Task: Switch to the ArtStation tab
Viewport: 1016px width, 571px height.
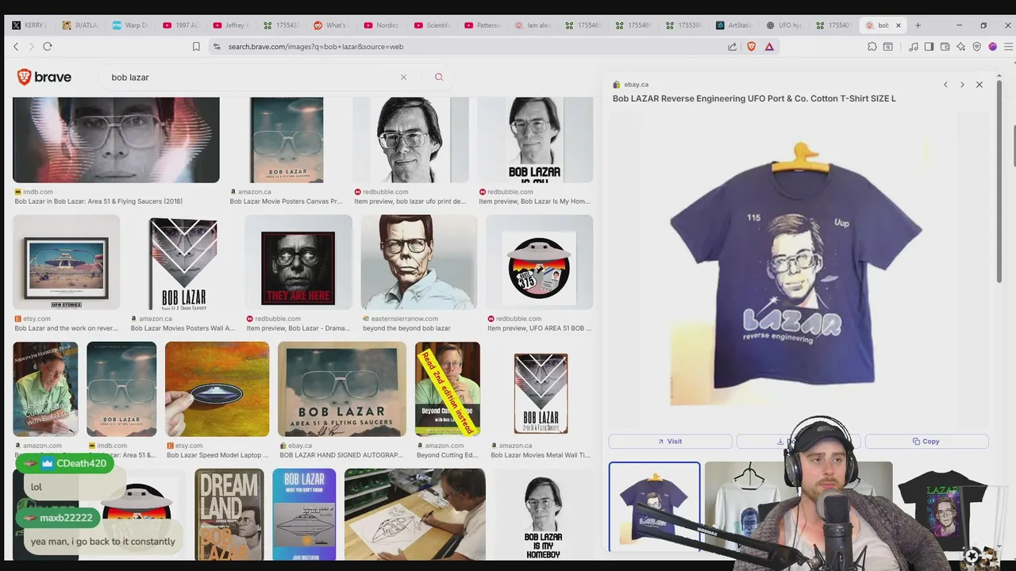Action: point(733,25)
